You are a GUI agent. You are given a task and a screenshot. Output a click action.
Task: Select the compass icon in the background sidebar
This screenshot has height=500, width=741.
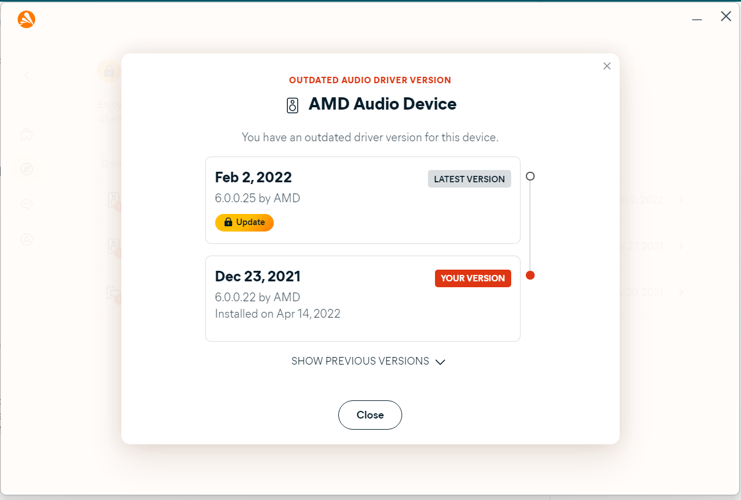pos(26,169)
